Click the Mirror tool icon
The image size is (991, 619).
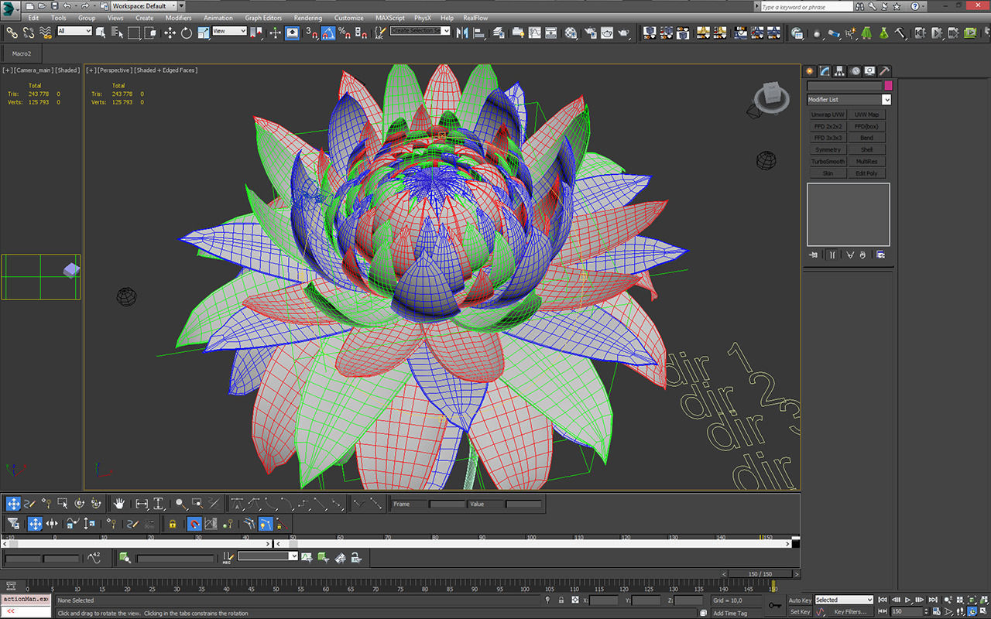pyautogui.click(x=462, y=33)
